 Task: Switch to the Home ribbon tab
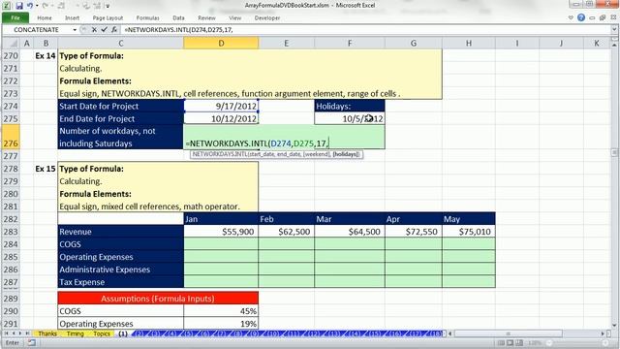pos(45,17)
